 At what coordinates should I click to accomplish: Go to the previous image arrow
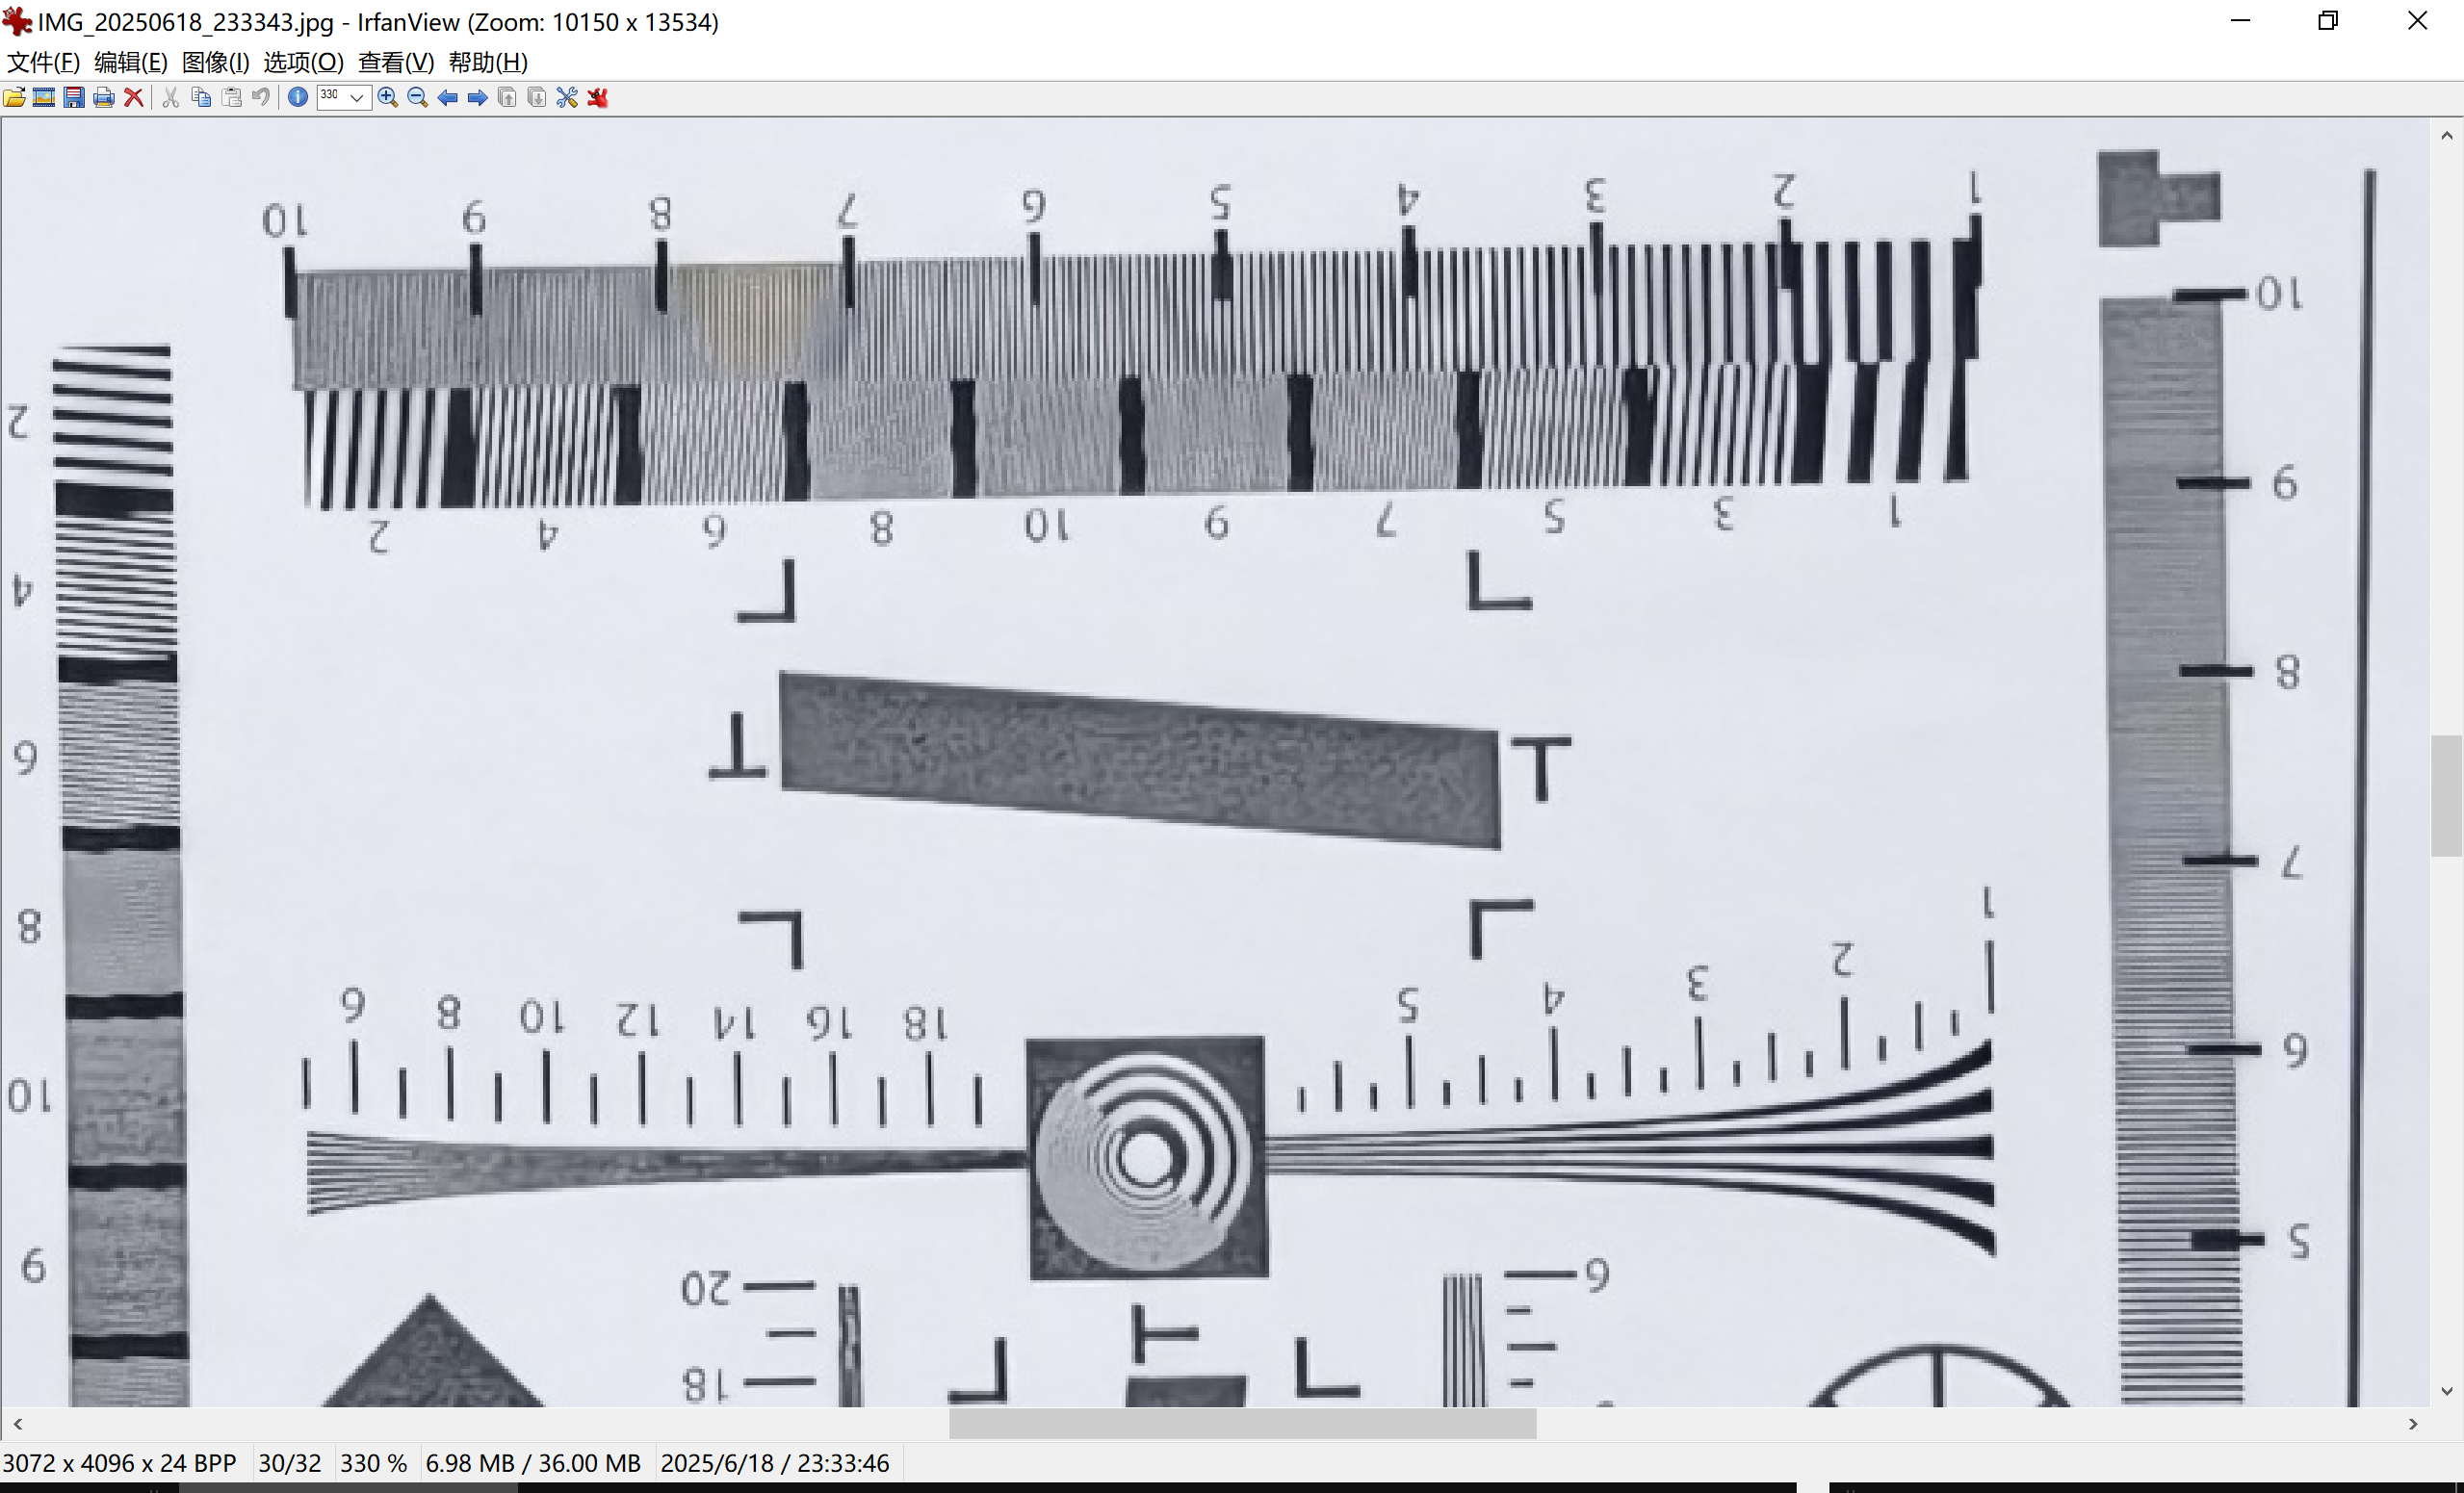coord(448,97)
